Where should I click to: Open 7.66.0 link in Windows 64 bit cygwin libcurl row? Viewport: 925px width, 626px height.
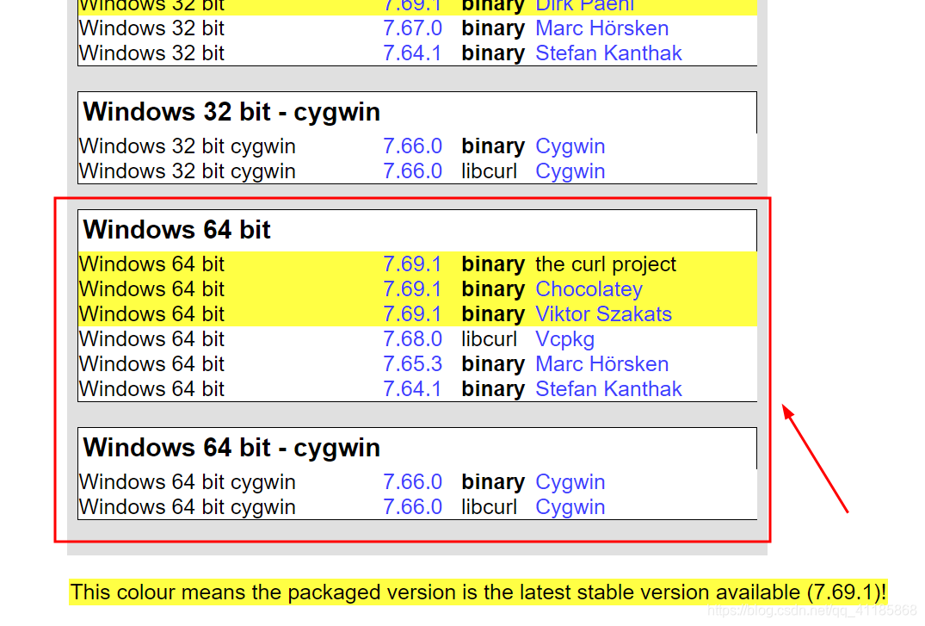(412, 506)
